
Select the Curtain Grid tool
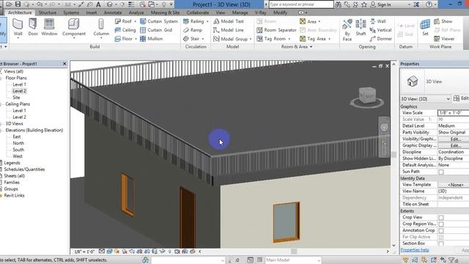[x=156, y=30]
